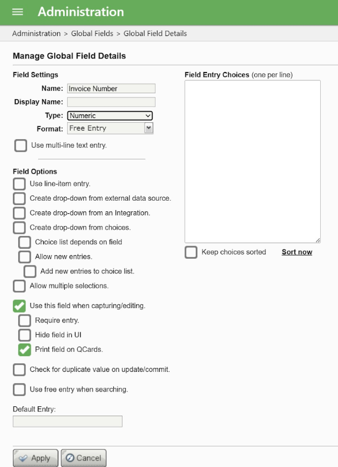Enable Keep choices sorted checkbox

coord(191,252)
